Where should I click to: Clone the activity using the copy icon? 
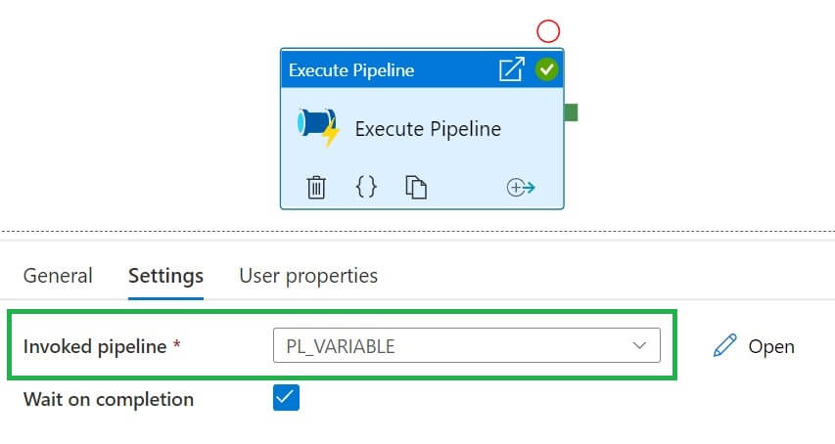(416, 188)
